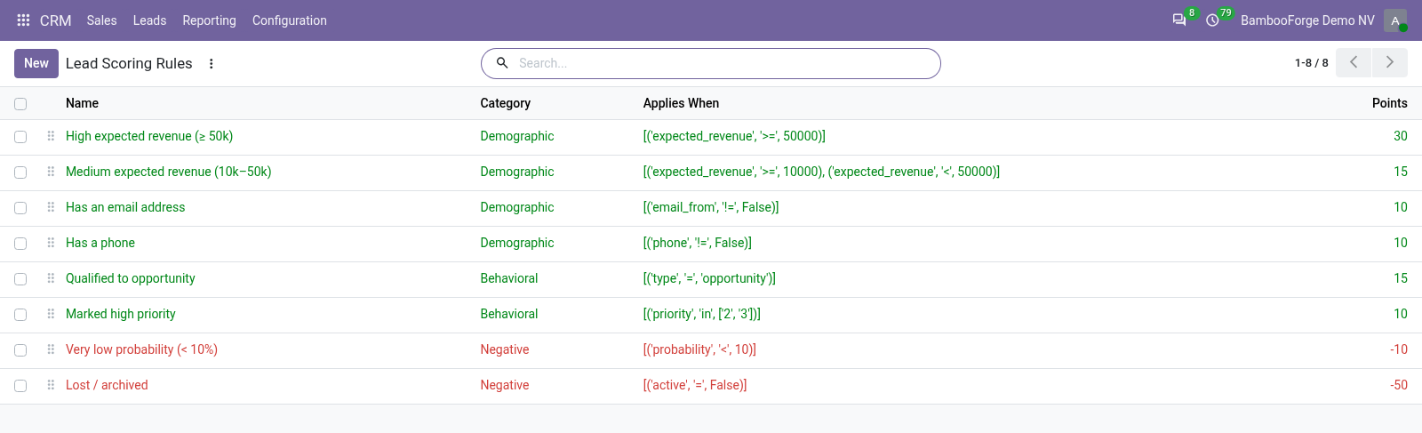1422x433 pixels.
Task: Sort by Name column header
Action: click(x=82, y=103)
